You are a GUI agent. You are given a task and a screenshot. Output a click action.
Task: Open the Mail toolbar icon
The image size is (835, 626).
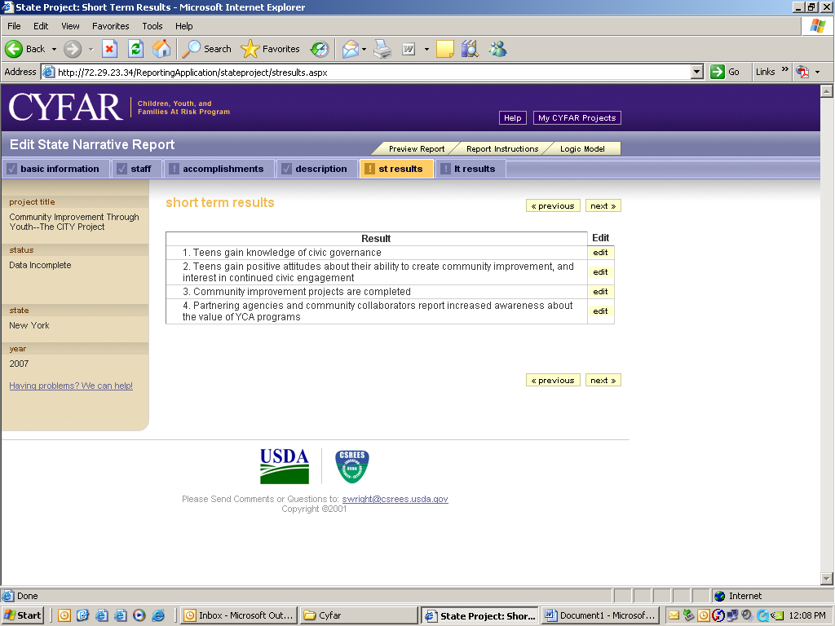point(350,49)
